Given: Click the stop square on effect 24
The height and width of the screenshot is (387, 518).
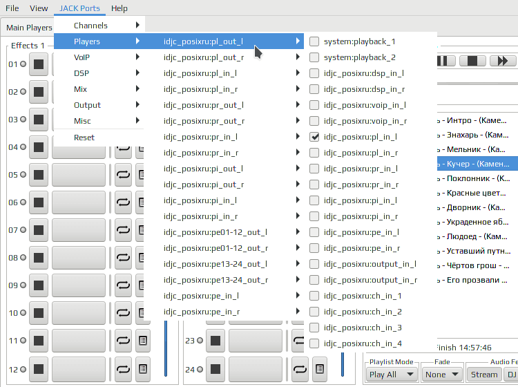Looking at the screenshot, I should click(x=215, y=369).
